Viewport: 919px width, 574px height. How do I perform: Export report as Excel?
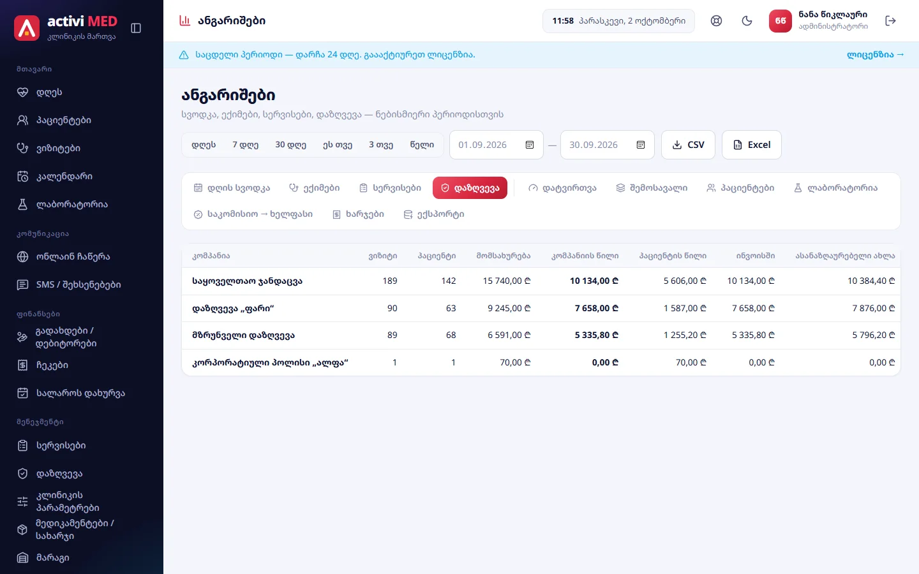tap(752, 145)
